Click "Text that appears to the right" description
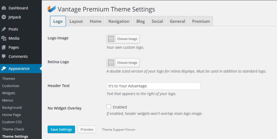Image resolution: width=277 pixels, height=139 pixels. pyautogui.click(x=141, y=94)
